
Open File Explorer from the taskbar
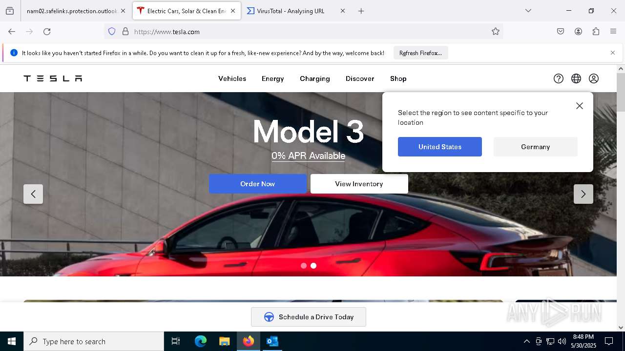(224, 341)
